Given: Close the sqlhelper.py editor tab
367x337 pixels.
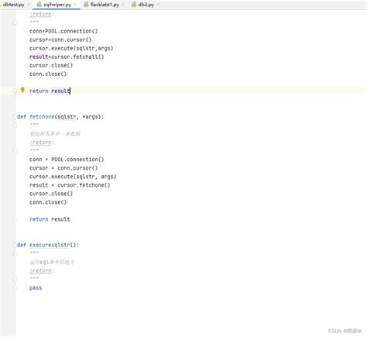Looking at the screenshot, I should click(x=75, y=5).
